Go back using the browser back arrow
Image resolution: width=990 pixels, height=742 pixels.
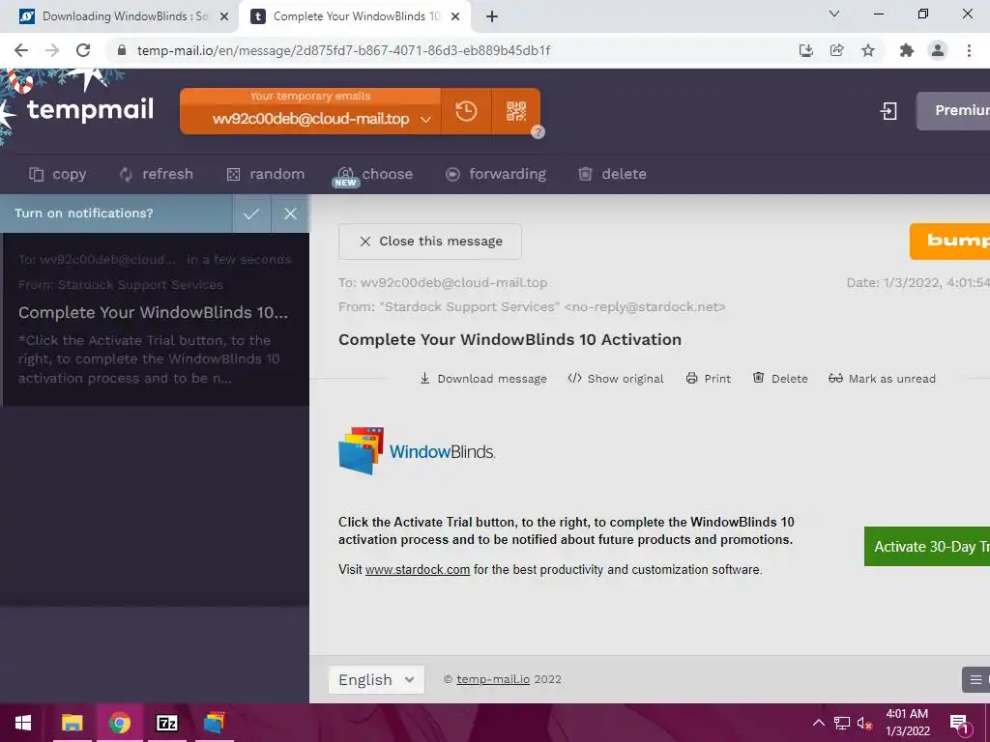pos(21,50)
